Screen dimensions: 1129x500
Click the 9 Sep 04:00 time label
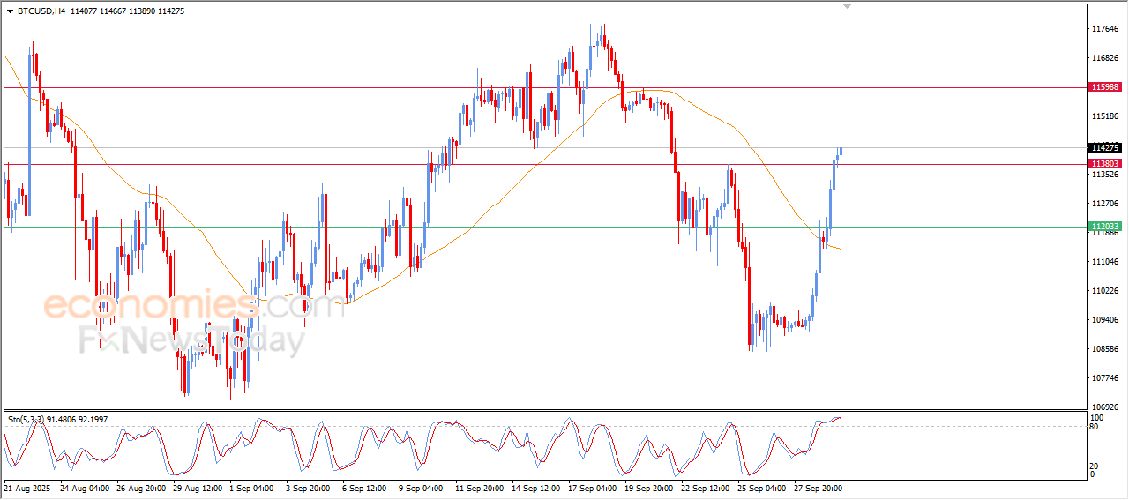click(x=421, y=488)
